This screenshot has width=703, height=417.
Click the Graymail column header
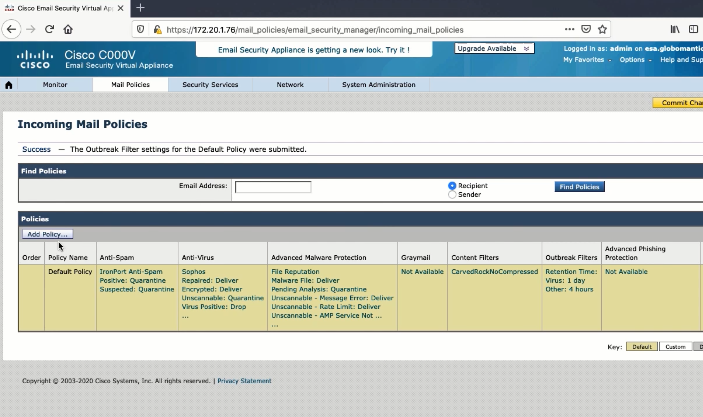click(415, 258)
